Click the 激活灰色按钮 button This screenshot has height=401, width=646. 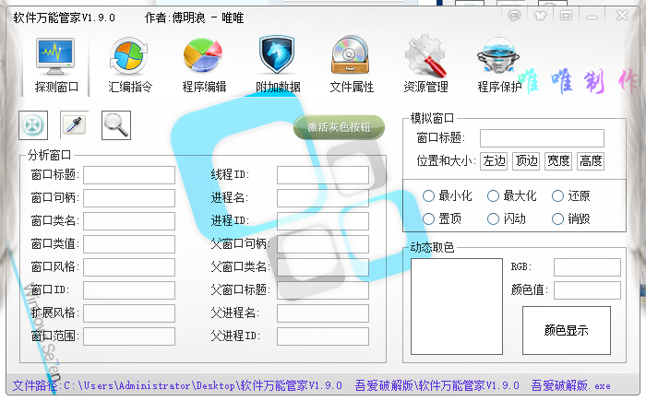click(339, 127)
